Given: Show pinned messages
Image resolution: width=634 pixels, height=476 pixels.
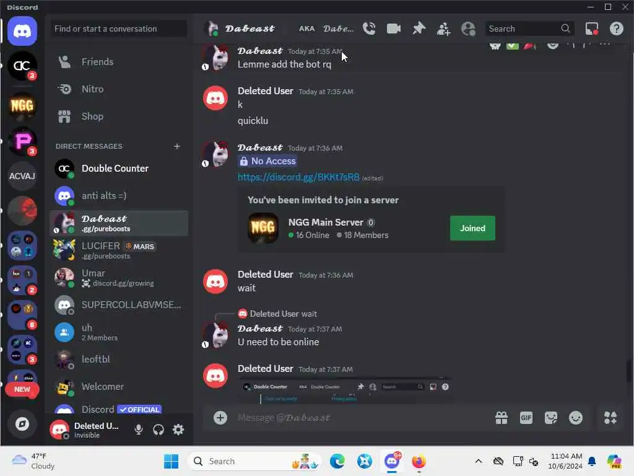Looking at the screenshot, I should coord(419,29).
